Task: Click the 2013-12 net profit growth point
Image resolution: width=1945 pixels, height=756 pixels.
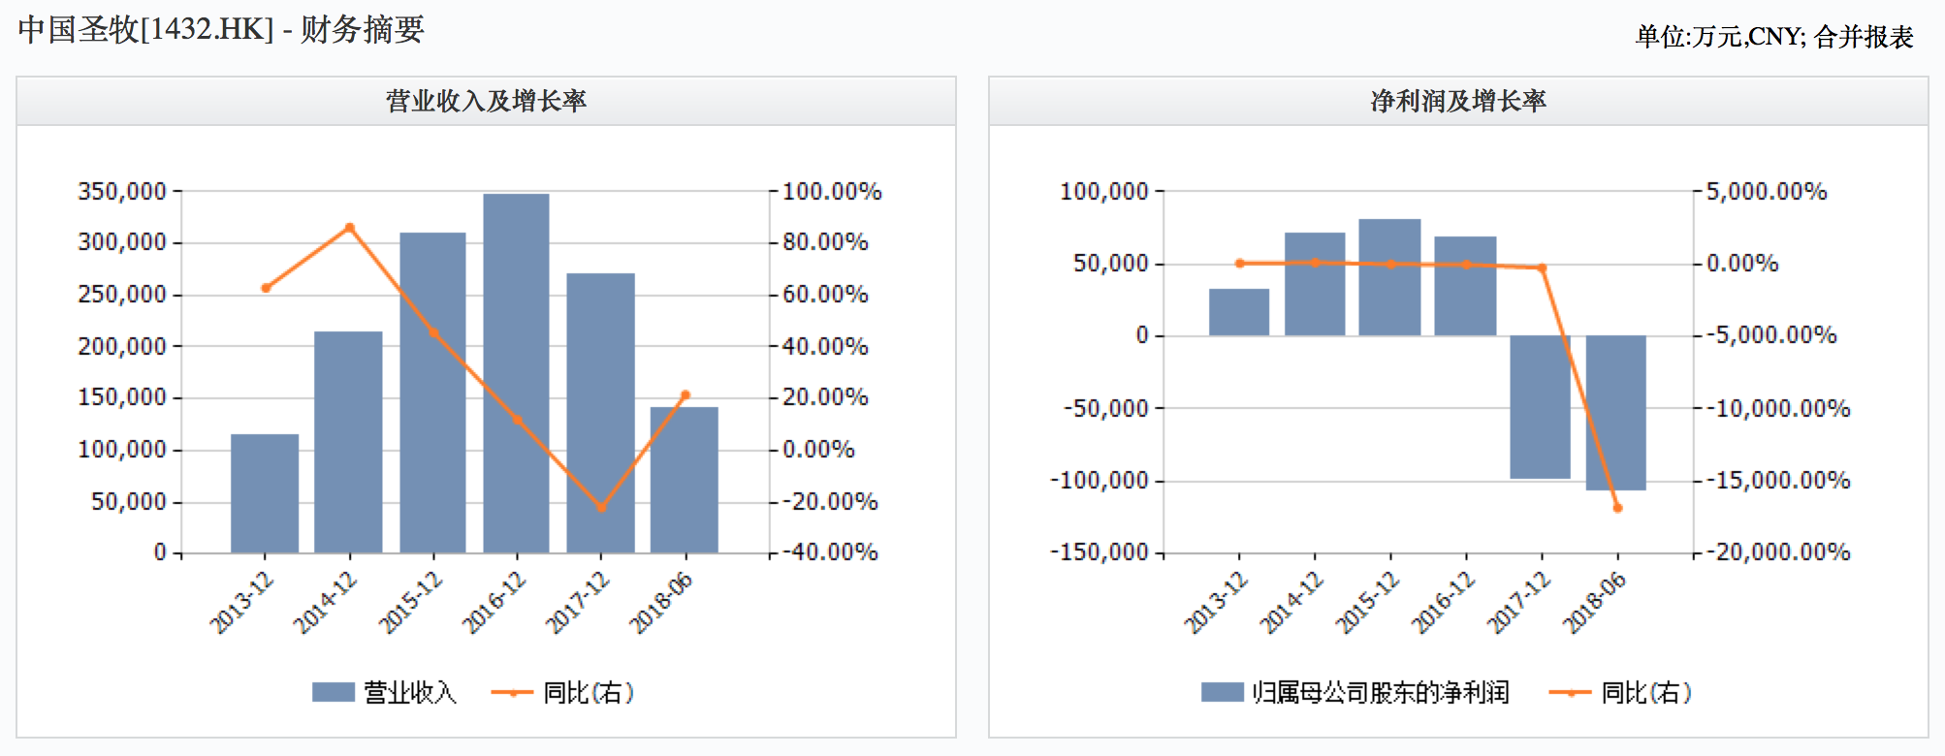Action: (x=1239, y=263)
